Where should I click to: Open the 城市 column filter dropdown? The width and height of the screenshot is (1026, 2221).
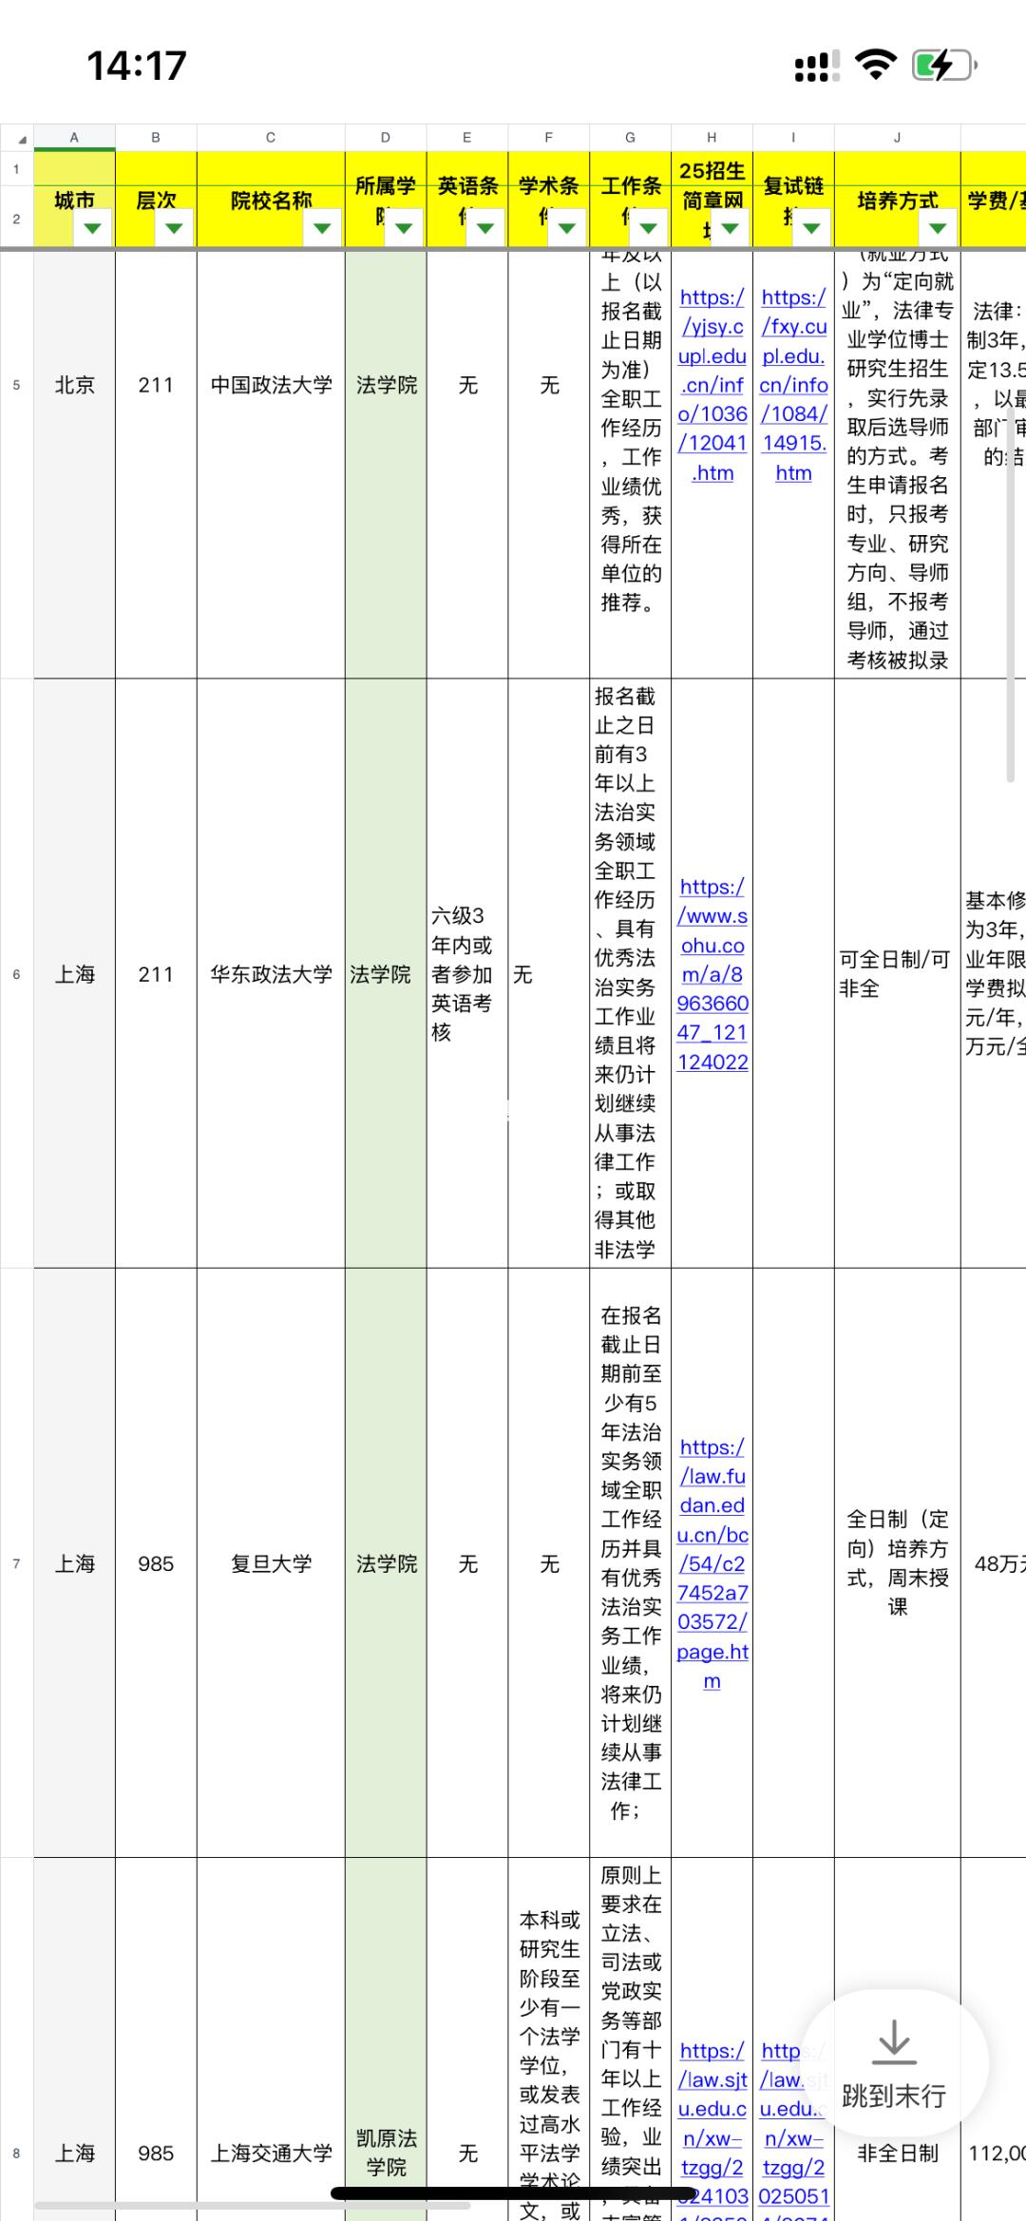click(93, 228)
